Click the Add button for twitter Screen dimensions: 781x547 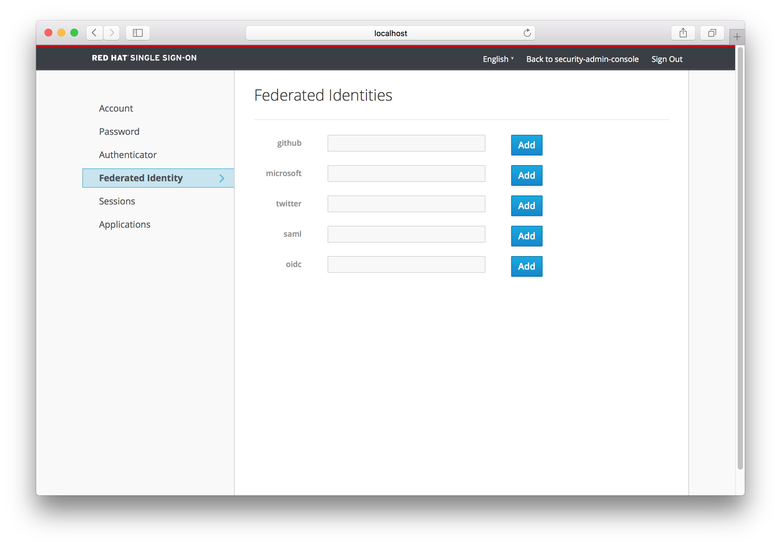[x=526, y=205]
